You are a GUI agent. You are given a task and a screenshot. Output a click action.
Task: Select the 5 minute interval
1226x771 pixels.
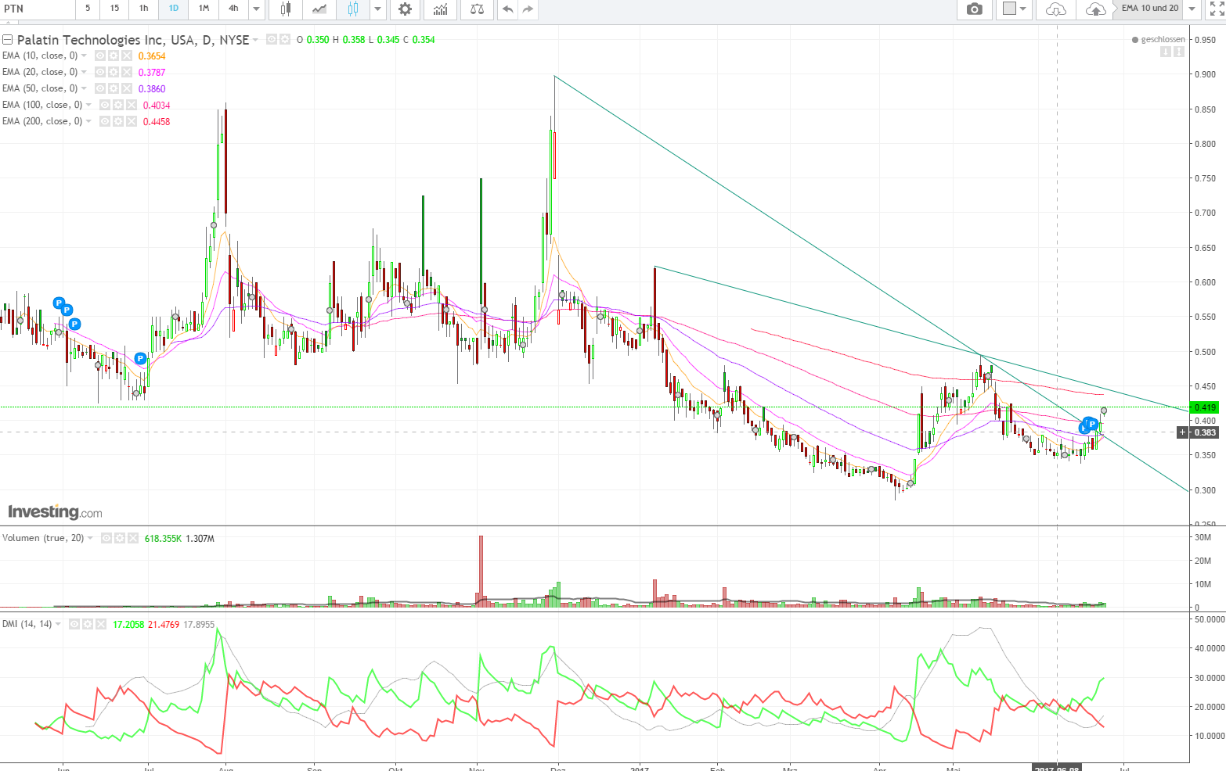point(88,9)
